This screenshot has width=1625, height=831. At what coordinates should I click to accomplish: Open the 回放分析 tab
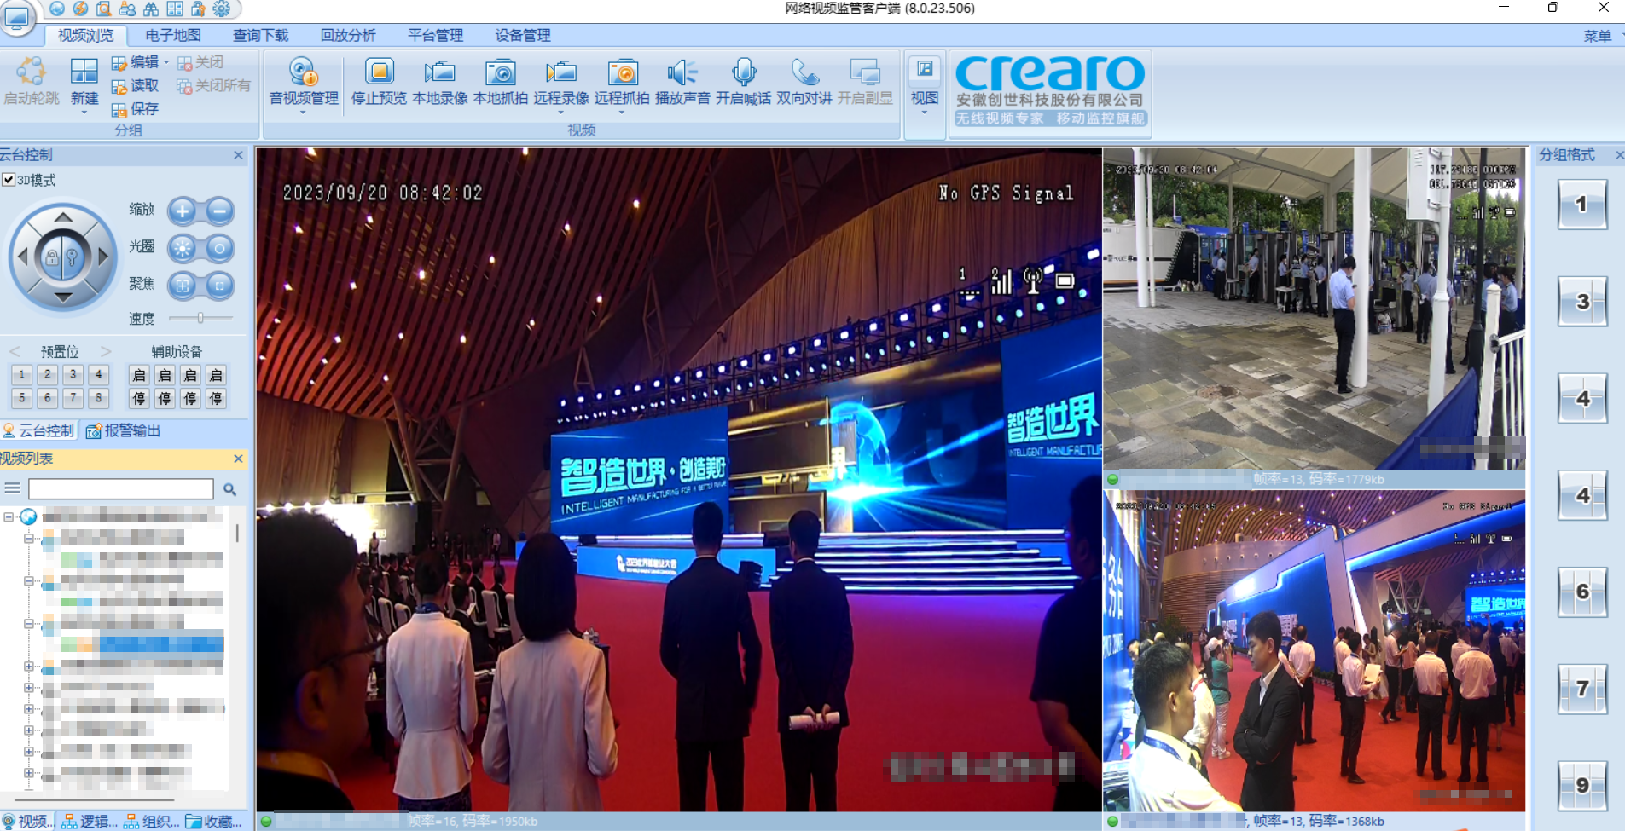tap(347, 35)
